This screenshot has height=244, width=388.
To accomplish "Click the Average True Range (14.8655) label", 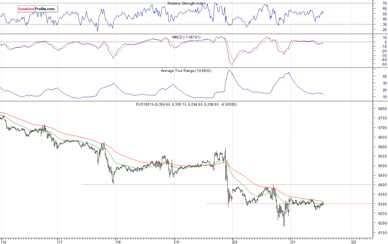I will tap(186, 71).
